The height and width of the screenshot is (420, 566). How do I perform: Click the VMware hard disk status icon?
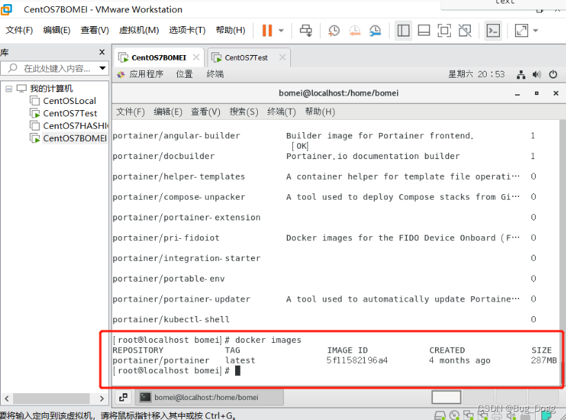(x=439, y=416)
